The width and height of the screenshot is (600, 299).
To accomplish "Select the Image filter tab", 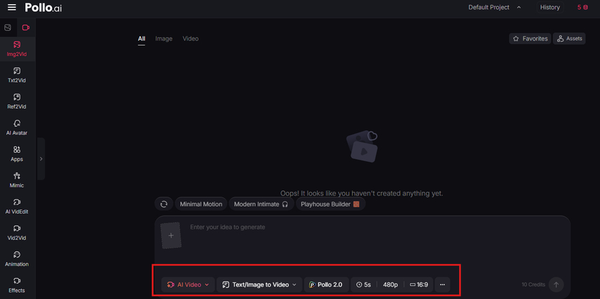I will (164, 39).
